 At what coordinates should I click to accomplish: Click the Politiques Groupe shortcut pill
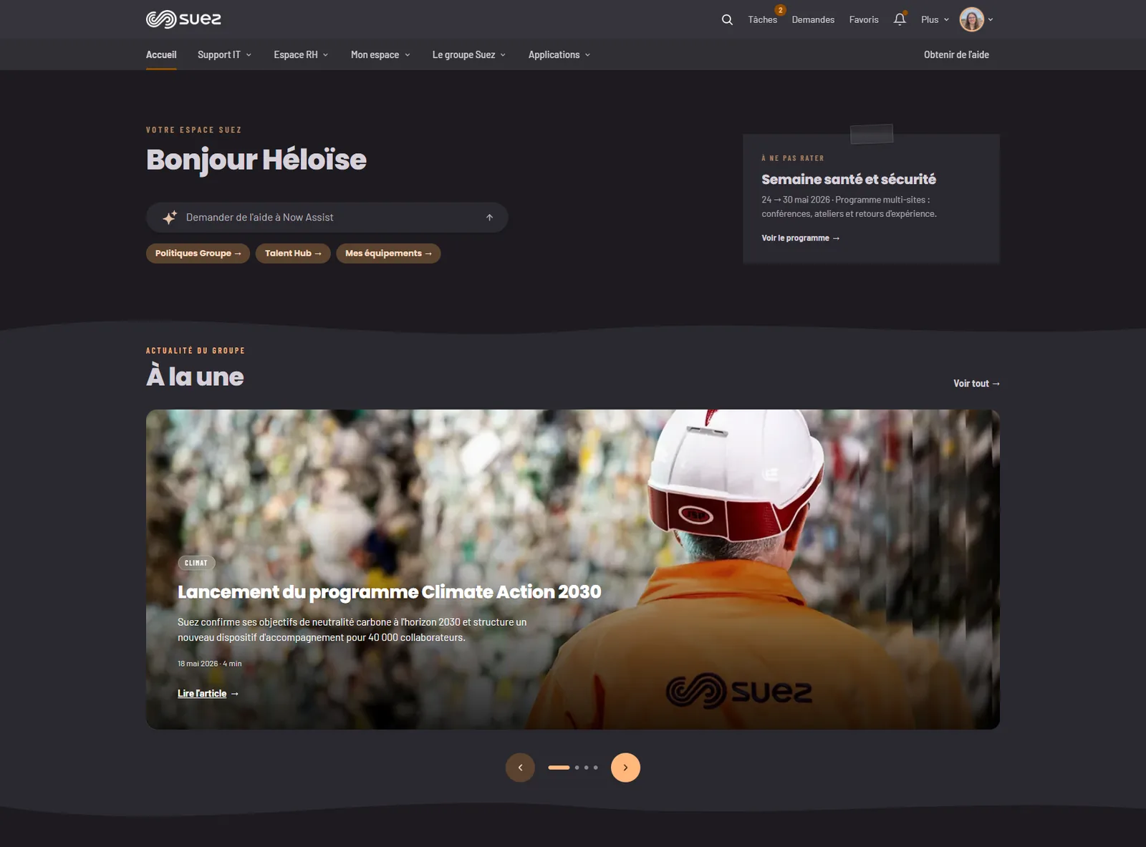[x=198, y=253]
